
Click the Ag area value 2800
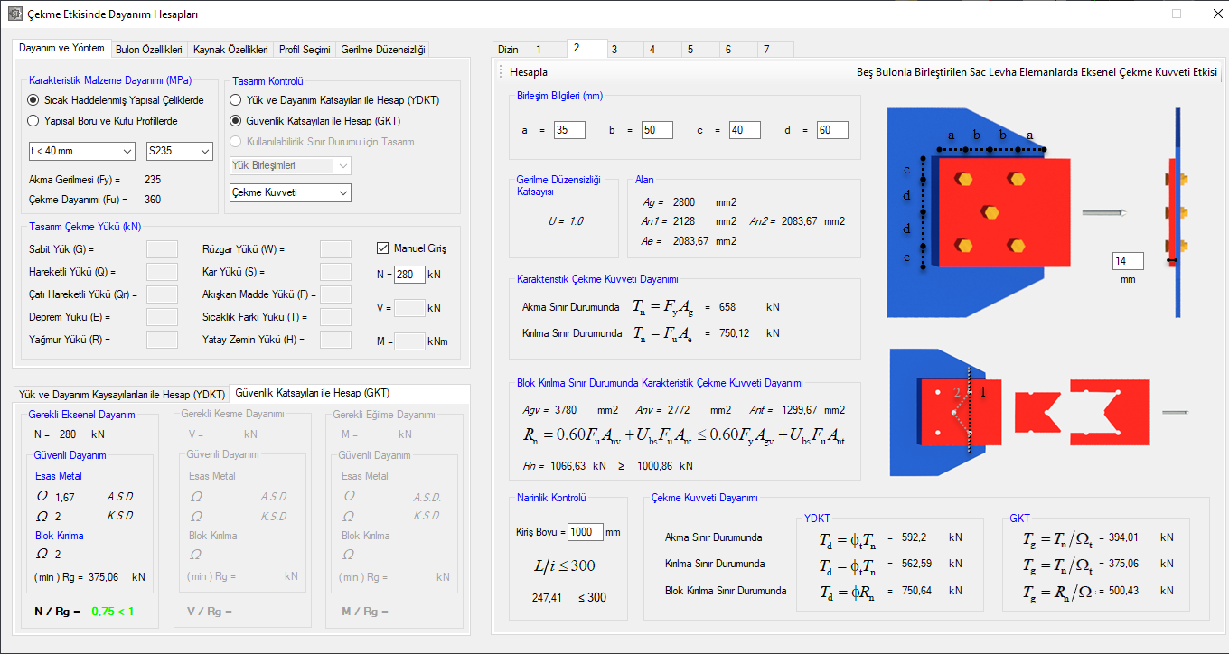coord(684,202)
